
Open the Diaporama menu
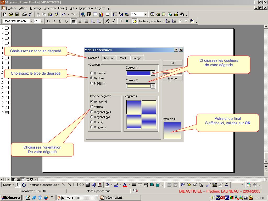point(86,8)
